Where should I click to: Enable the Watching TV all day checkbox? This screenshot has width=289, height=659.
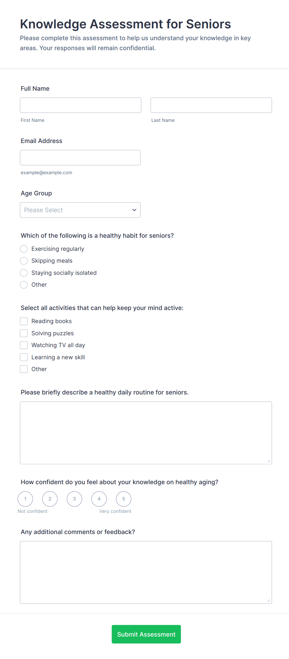[24, 345]
